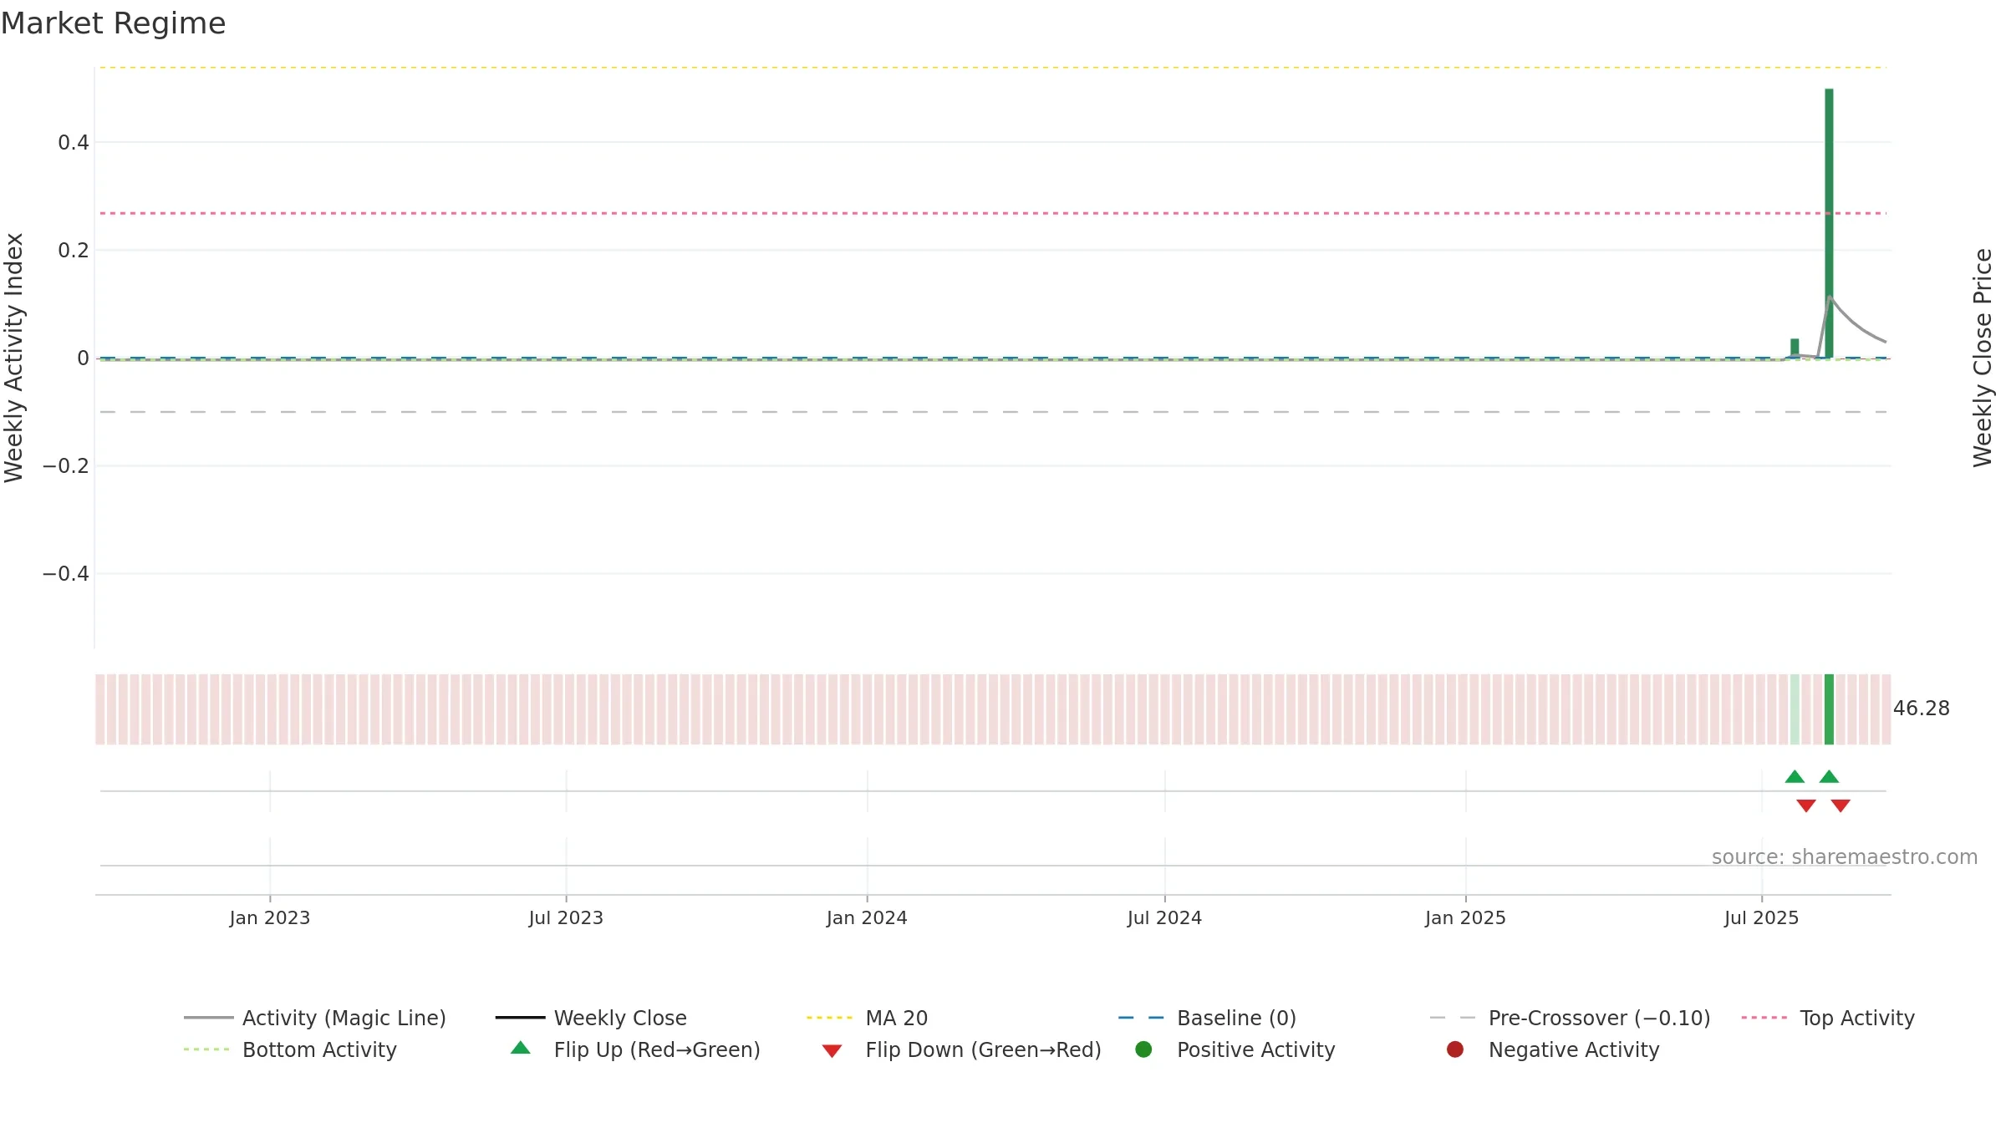2006x1128 pixels.
Task: Toggle the Weekly Close legend entry
Action: coord(591,1018)
